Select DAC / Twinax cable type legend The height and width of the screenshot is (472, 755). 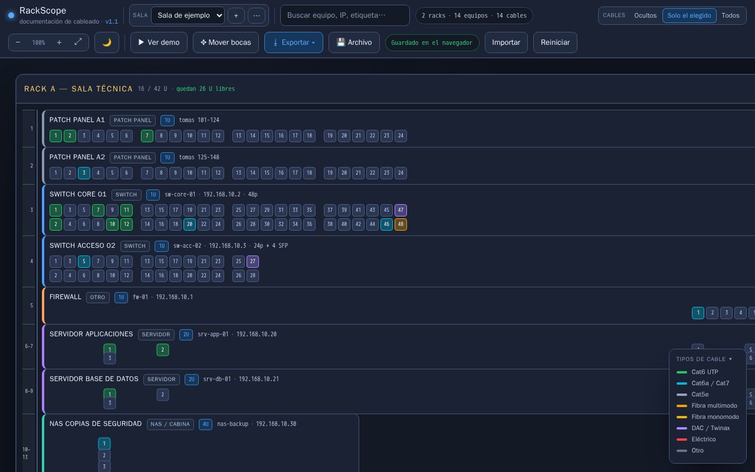pos(703,428)
